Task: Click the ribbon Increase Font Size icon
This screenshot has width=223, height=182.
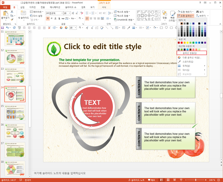Action: [73, 13]
